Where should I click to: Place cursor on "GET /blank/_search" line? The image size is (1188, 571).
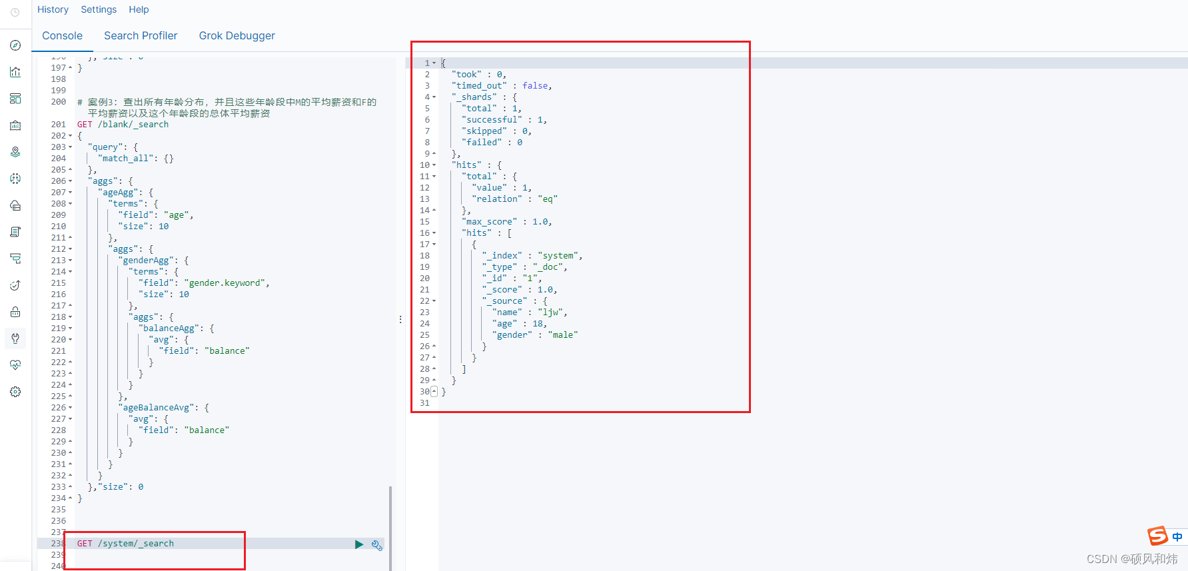pos(123,125)
